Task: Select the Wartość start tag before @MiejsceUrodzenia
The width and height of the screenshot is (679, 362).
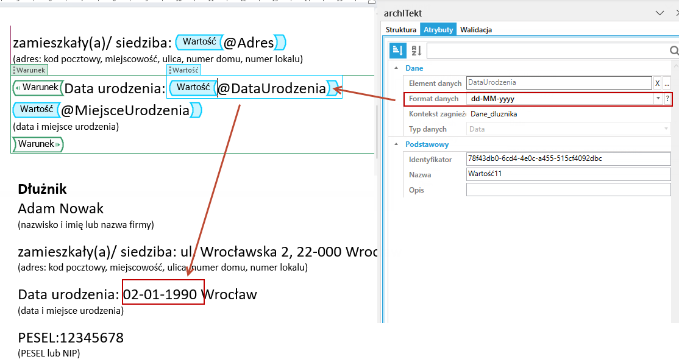Action: [x=37, y=110]
